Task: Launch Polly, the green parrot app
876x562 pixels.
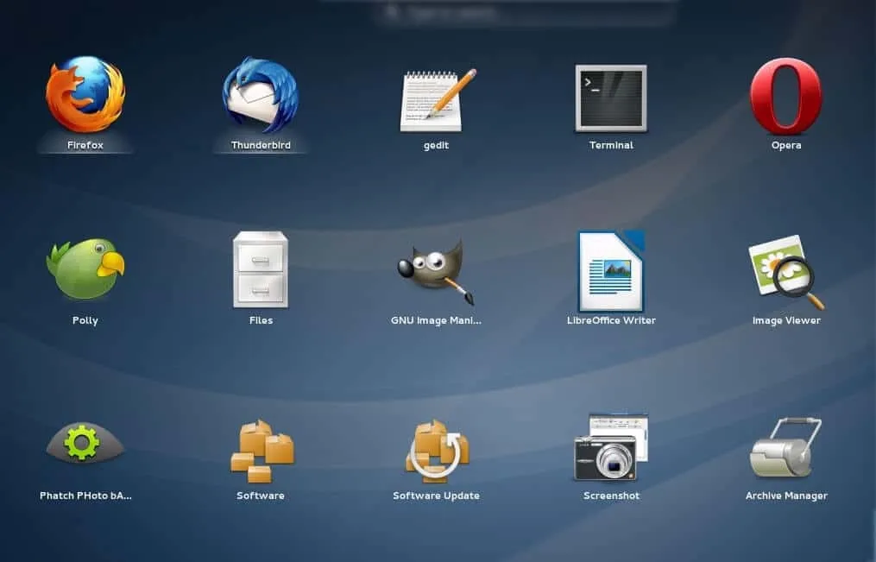Action: click(x=85, y=269)
